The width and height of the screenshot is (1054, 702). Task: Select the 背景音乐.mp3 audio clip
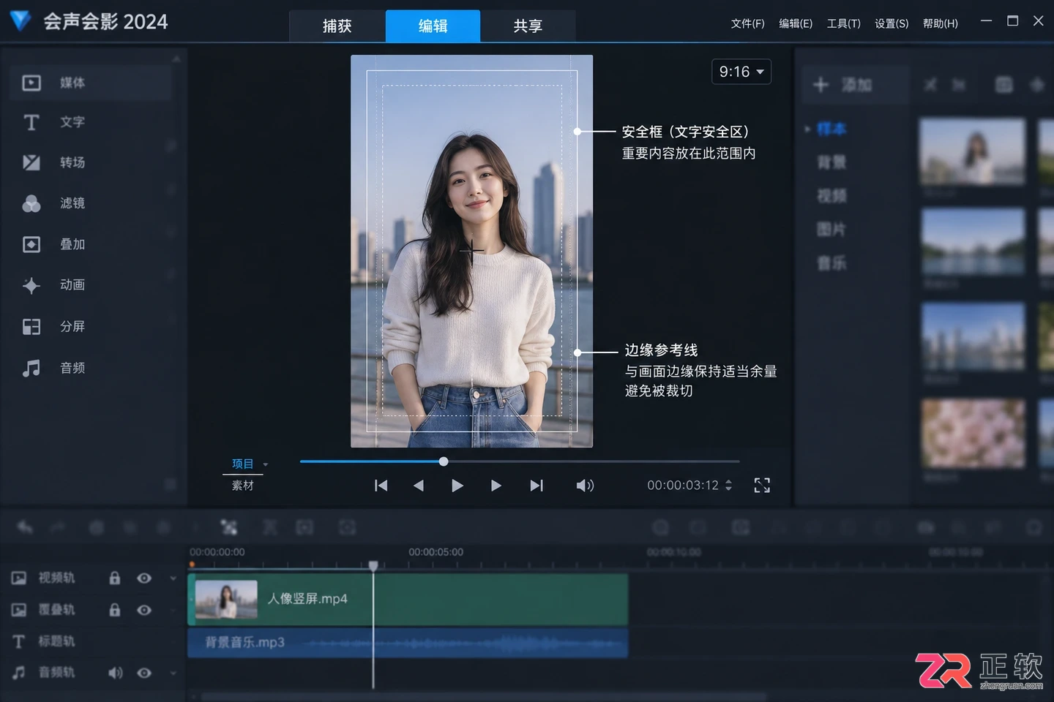click(x=408, y=643)
